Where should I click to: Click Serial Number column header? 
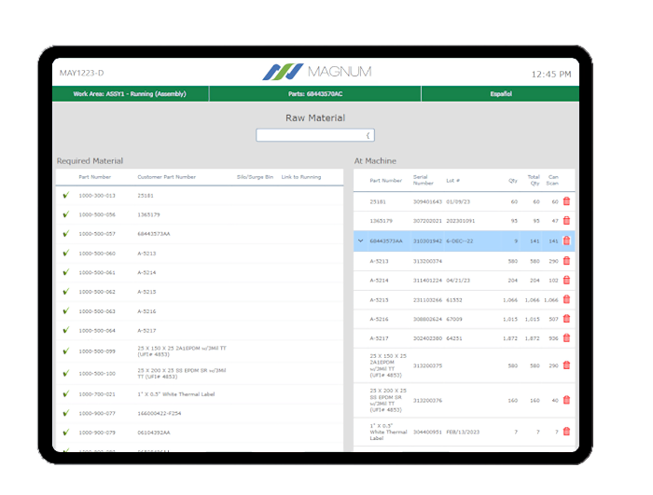pos(424,180)
